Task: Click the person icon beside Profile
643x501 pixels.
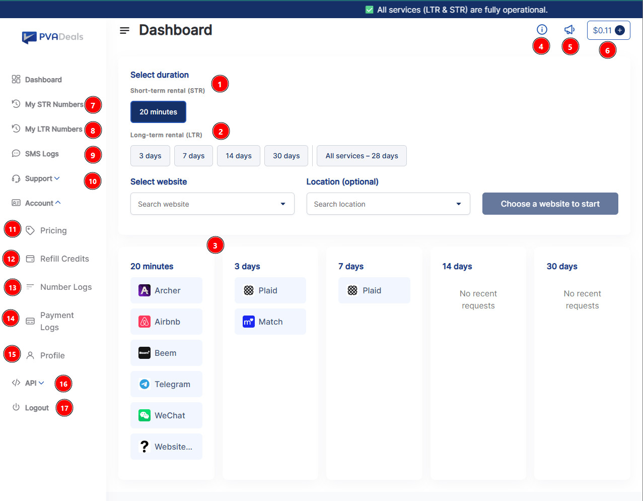Action: pyautogui.click(x=30, y=355)
